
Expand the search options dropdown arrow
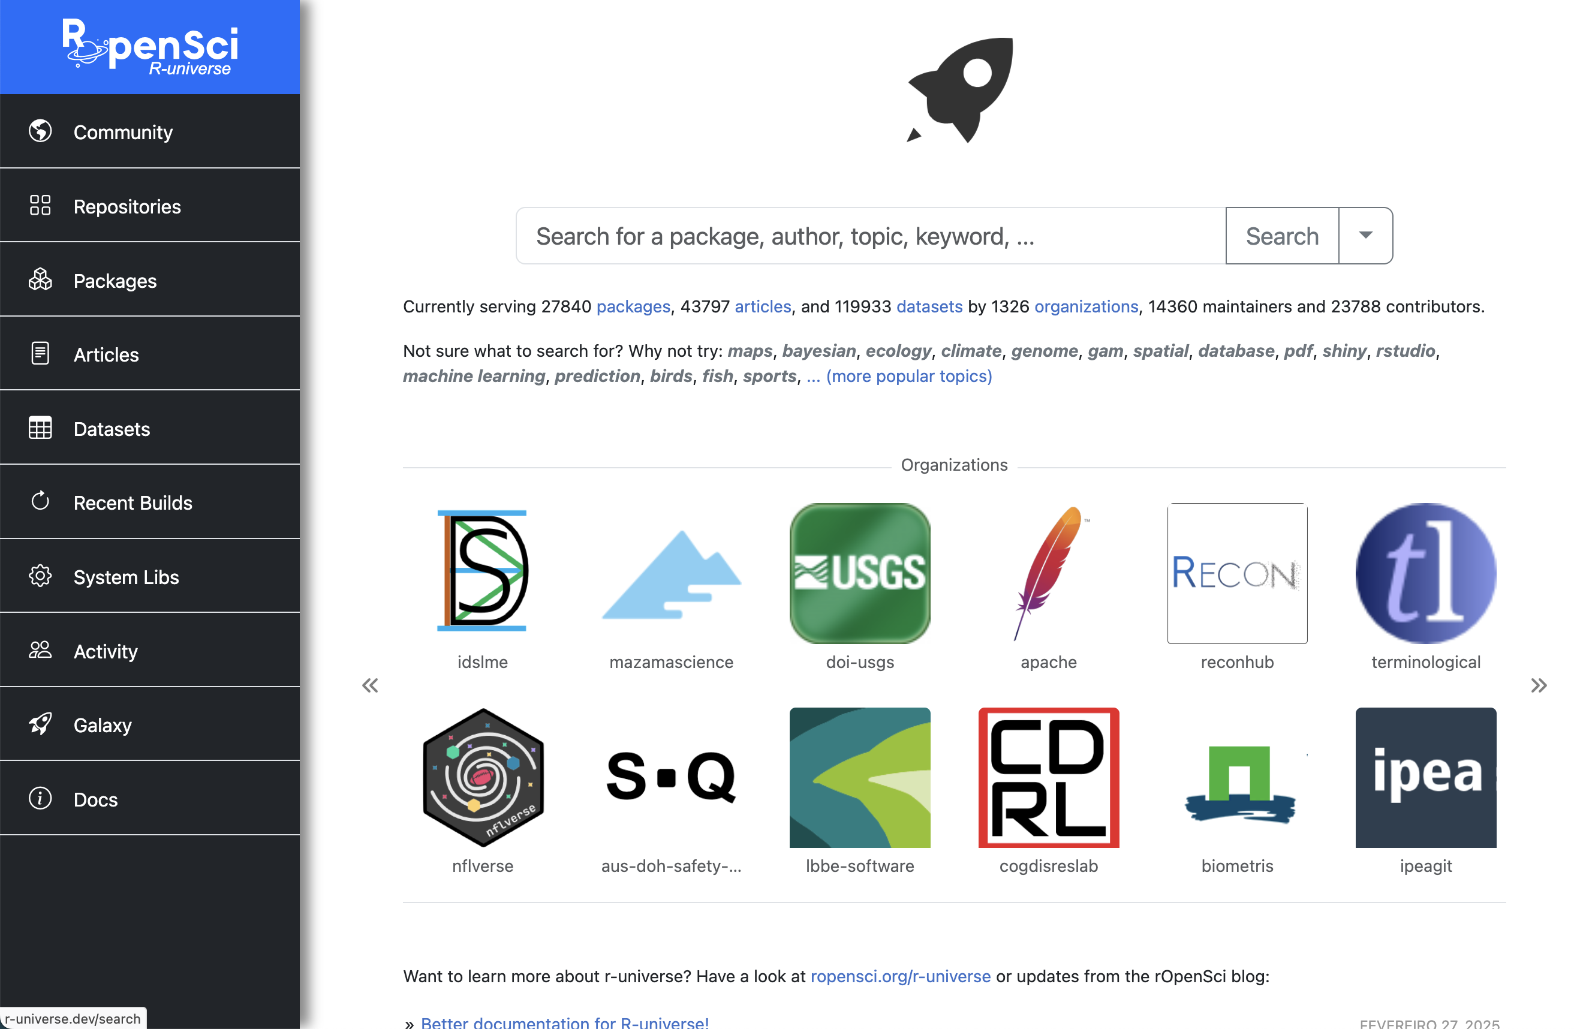[x=1365, y=235]
